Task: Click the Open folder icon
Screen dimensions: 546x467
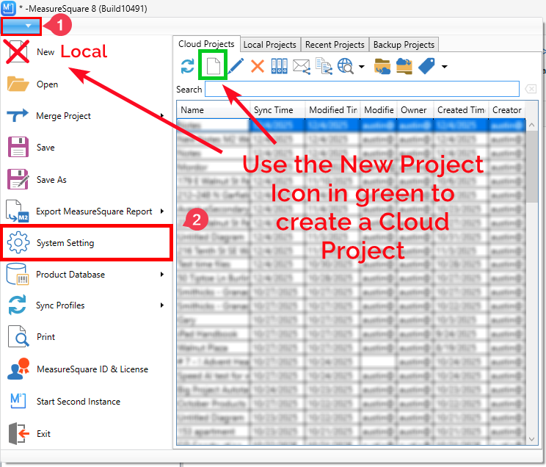Action: click(18, 84)
